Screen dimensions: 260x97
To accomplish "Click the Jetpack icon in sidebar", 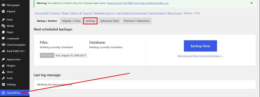I will coord(3,11).
